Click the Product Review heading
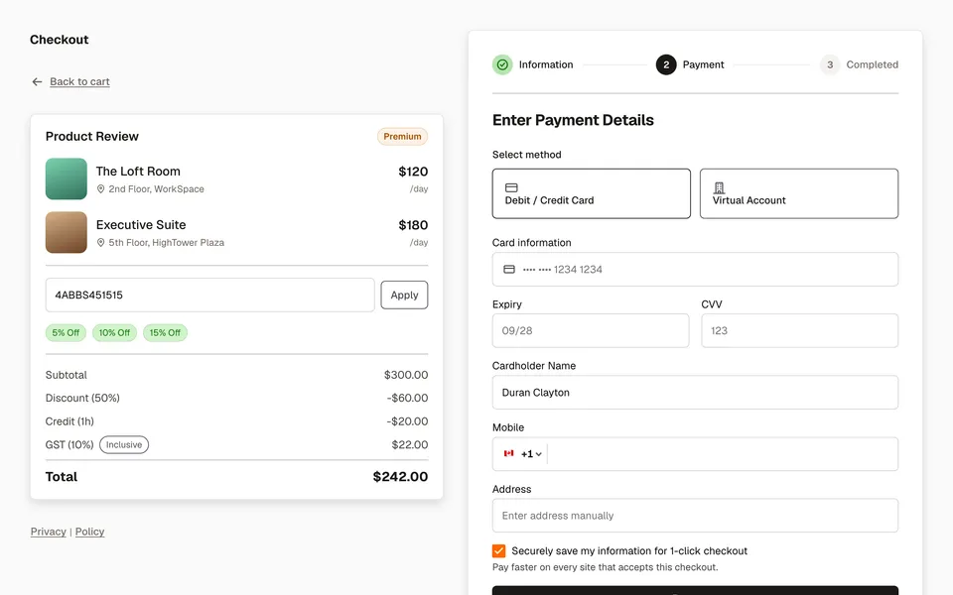Image resolution: width=953 pixels, height=595 pixels. 91,136
